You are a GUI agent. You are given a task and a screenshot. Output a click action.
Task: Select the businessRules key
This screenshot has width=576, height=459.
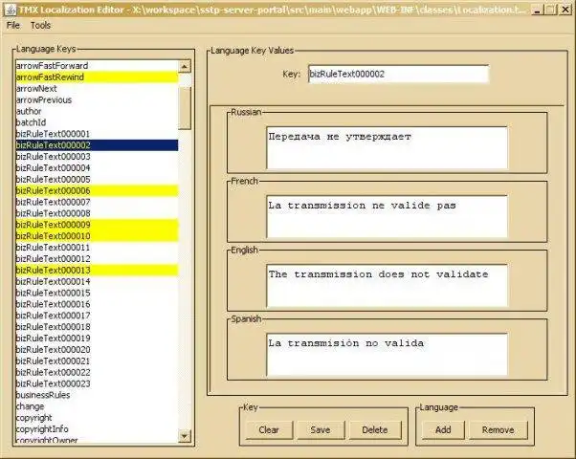click(97, 396)
